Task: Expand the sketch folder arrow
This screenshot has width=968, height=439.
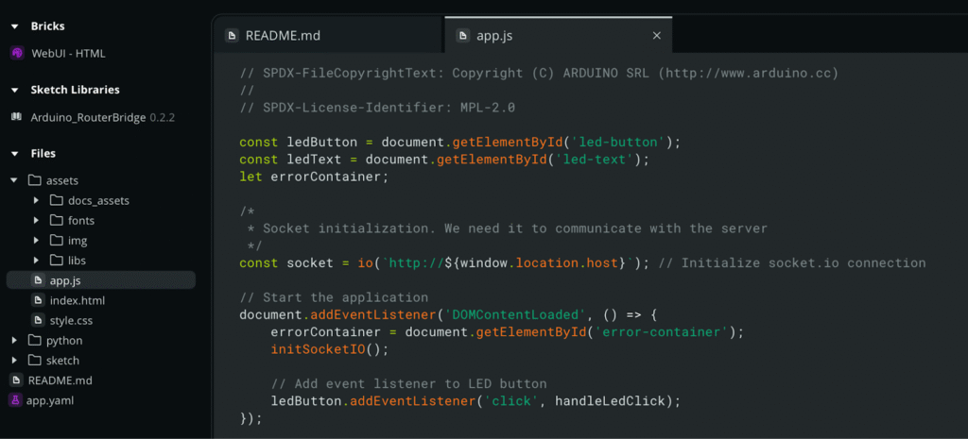Action: click(14, 361)
